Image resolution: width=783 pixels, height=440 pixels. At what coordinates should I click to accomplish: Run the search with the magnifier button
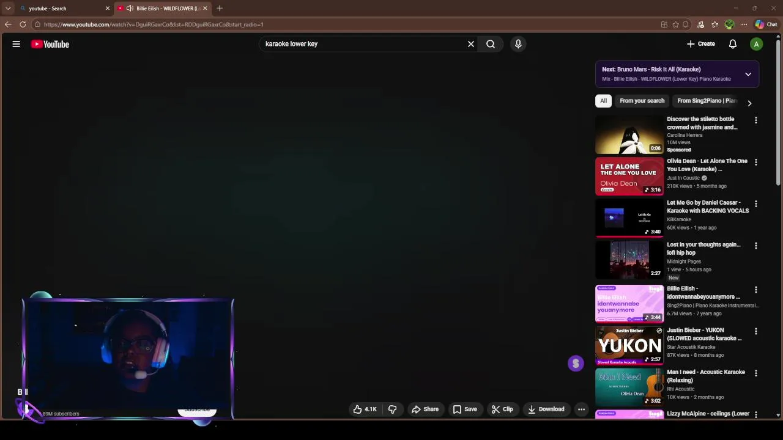491,44
